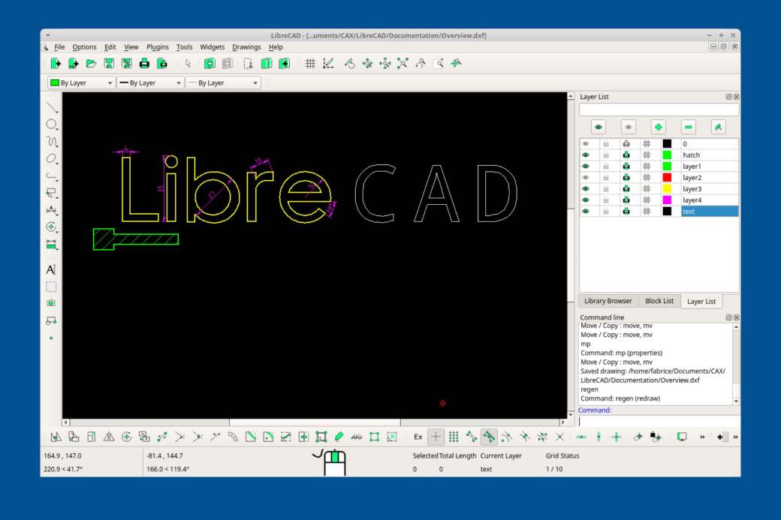
Task: Open the File menu
Action: click(59, 47)
